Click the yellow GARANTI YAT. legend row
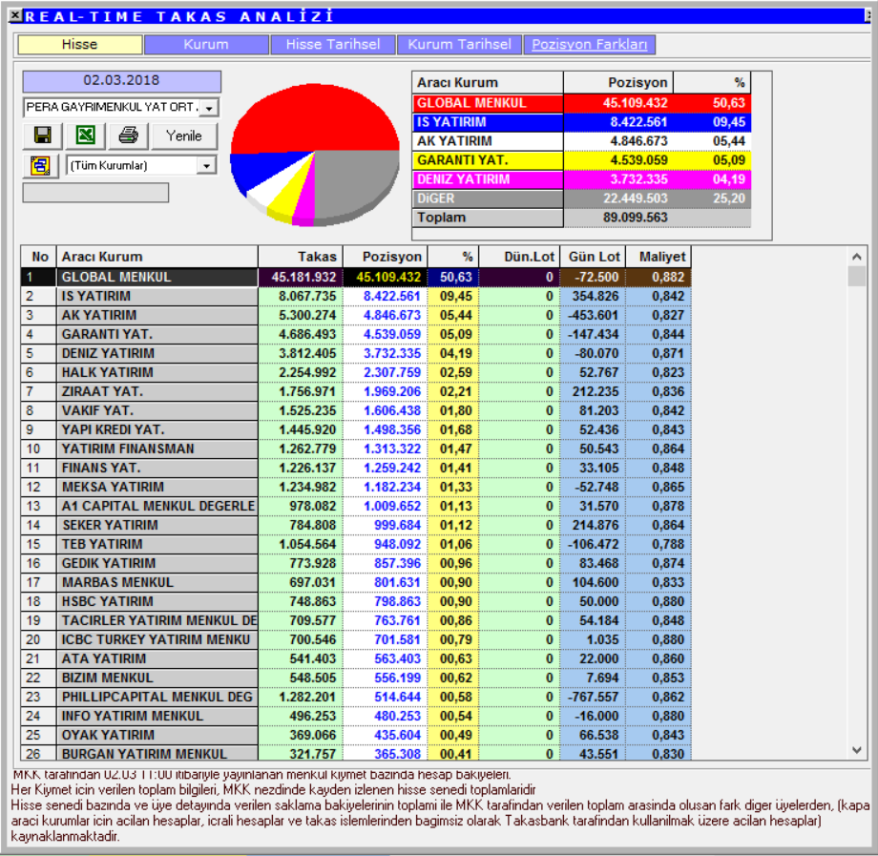878x856 pixels. click(x=582, y=160)
